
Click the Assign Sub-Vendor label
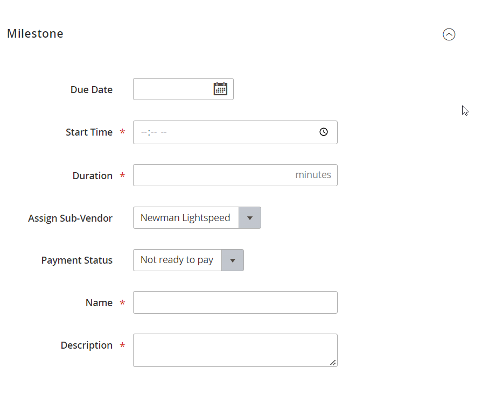pyautogui.click(x=70, y=218)
